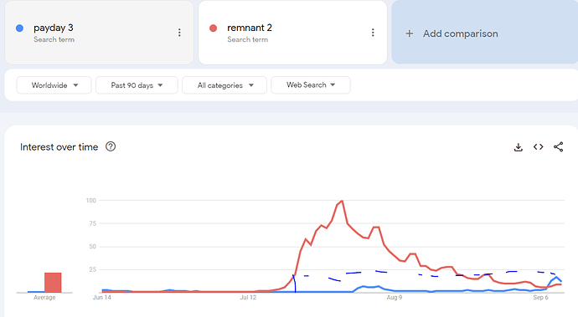Edit the remnant 2 search term
The height and width of the screenshot is (317, 578).
250,28
